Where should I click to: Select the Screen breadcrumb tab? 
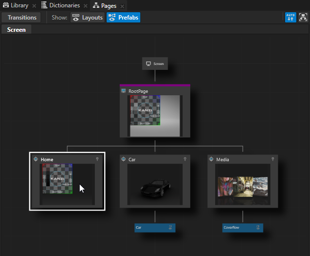pos(16,30)
